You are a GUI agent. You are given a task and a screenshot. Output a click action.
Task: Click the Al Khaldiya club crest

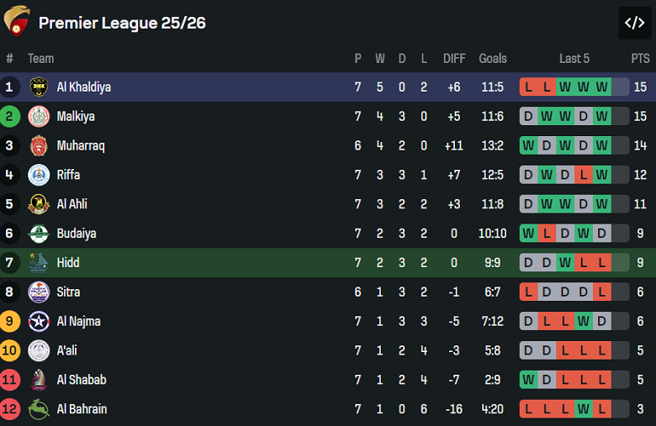[x=39, y=87]
